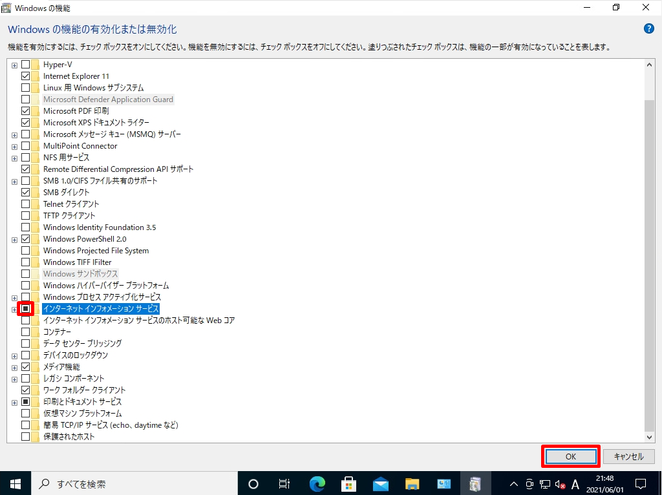This screenshot has height=495, width=662.
Task: Expand SMB 1.0/CIFS ファイル共有のサポート node
Action: tap(14, 182)
